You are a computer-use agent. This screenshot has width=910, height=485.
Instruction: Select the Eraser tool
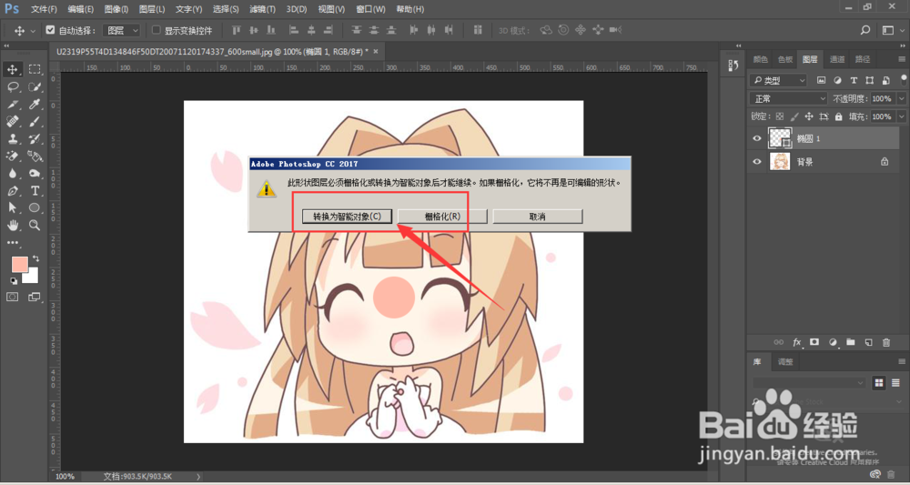(x=12, y=157)
